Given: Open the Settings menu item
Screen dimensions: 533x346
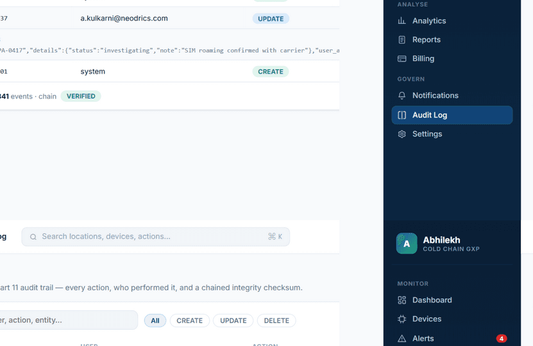Looking at the screenshot, I should [x=452, y=134].
